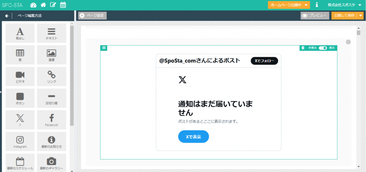Add an Instagram widget block
366x172 pixels.
pyautogui.click(x=20, y=141)
